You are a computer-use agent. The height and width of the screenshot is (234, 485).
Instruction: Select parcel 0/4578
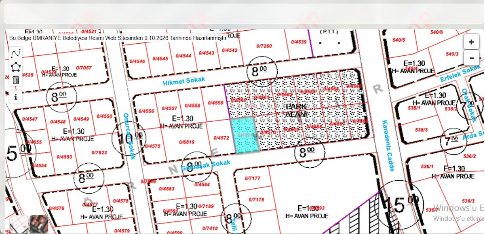coord(120,201)
